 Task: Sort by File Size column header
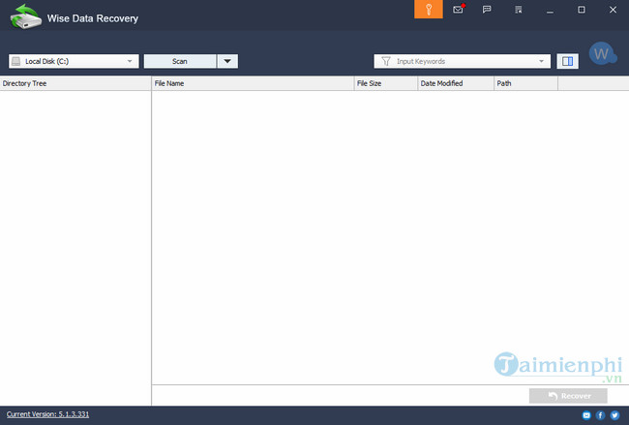coord(385,83)
